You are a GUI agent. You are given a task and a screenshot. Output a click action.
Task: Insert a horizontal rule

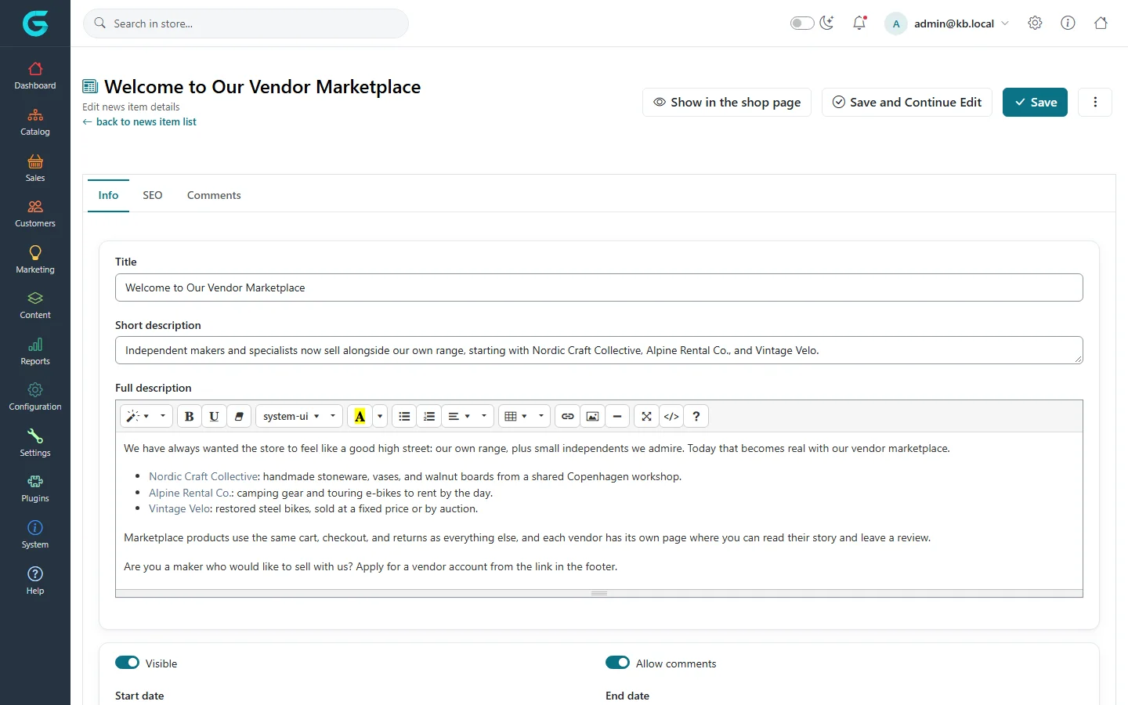pyautogui.click(x=617, y=417)
